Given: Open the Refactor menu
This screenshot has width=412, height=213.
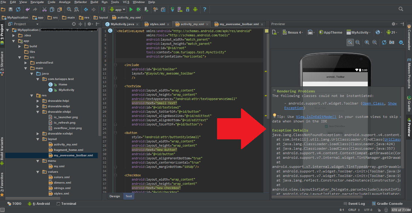Looking at the screenshot, I should pos(81,2).
